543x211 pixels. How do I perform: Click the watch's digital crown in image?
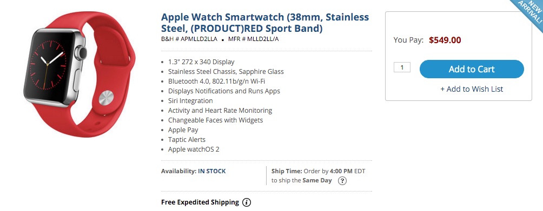pos(81,52)
